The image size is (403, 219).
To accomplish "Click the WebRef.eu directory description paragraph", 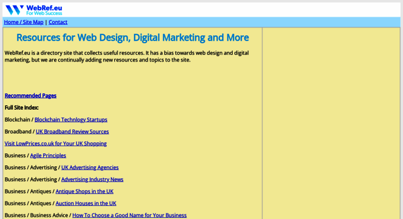I will [x=127, y=56].
